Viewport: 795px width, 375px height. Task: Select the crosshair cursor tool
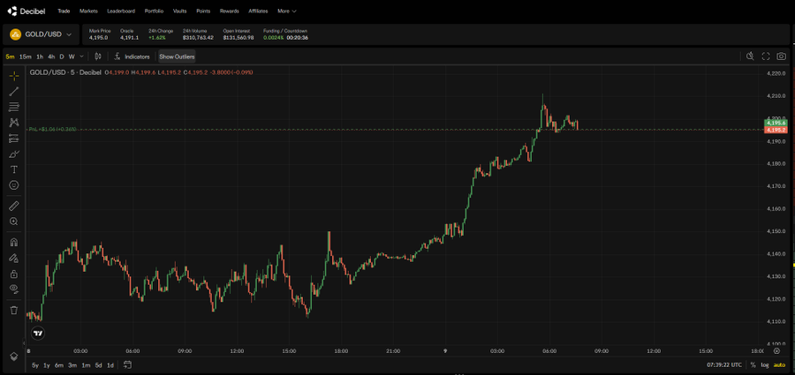click(13, 76)
